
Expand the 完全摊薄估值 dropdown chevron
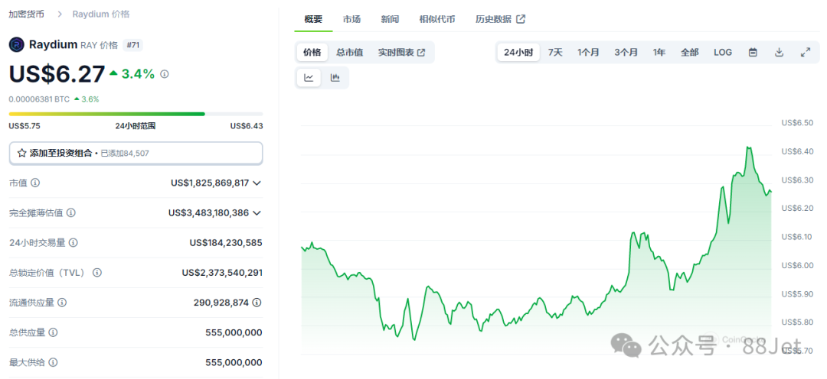click(x=257, y=212)
